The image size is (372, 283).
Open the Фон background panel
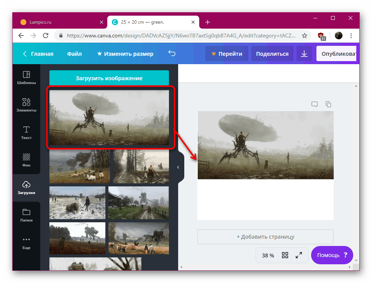[x=26, y=160]
